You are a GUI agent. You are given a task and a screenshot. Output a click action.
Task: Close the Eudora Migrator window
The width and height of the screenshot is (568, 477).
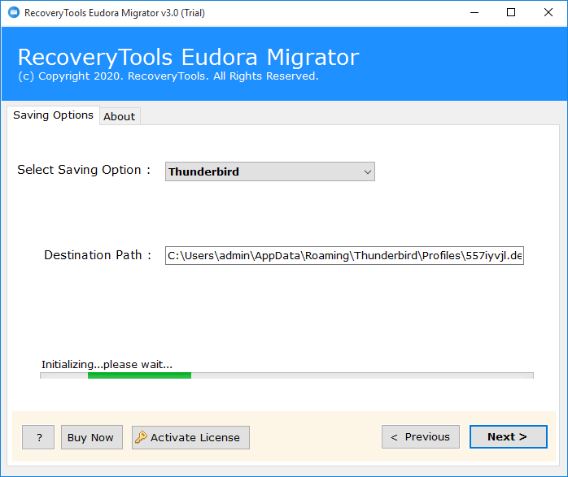(x=548, y=13)
